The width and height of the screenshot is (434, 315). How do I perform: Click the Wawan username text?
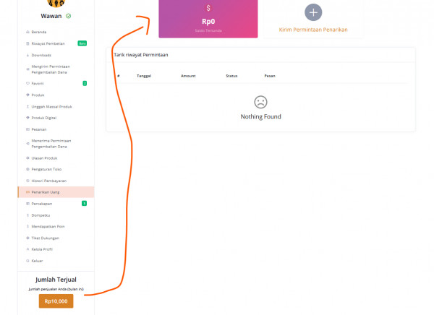pyautogui.click(x=51, y=16)
